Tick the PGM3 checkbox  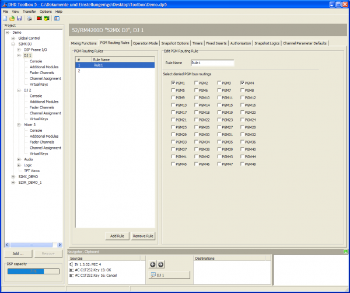point(219,83)
